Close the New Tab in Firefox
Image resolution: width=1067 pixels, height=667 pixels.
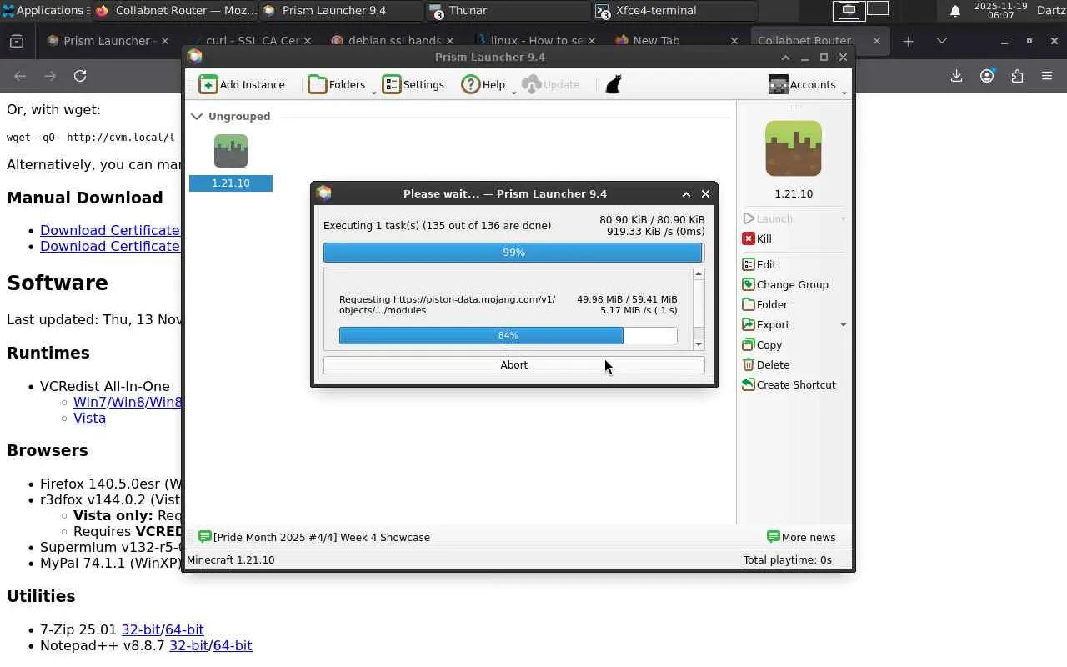click(734, 41)
